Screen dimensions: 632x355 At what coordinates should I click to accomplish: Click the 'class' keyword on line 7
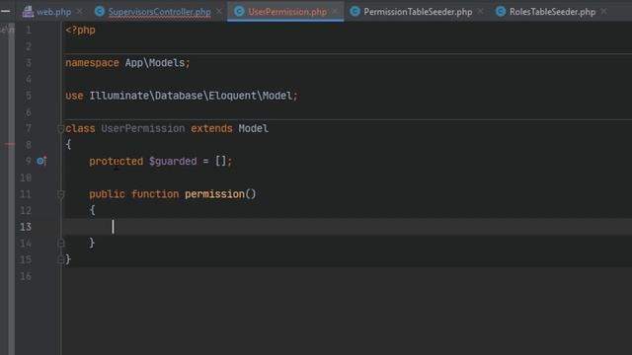pyautogui.click(x=80, y=128)
